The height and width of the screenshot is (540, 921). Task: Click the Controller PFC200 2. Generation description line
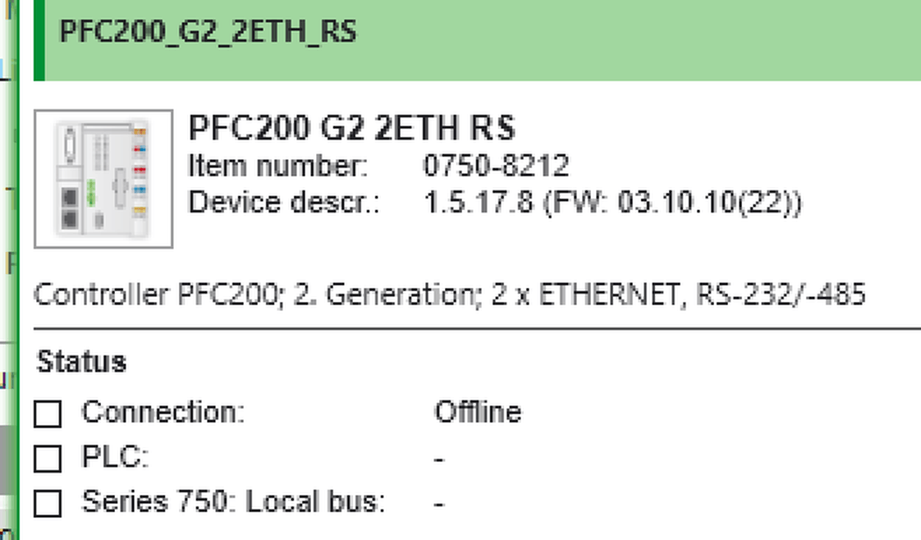pyautogui.click(x=450, y=295)
